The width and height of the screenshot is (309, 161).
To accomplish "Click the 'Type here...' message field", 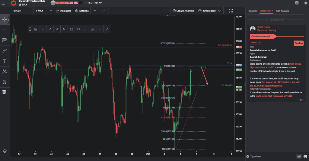I will pyautogui.click(x=272, y=156).
